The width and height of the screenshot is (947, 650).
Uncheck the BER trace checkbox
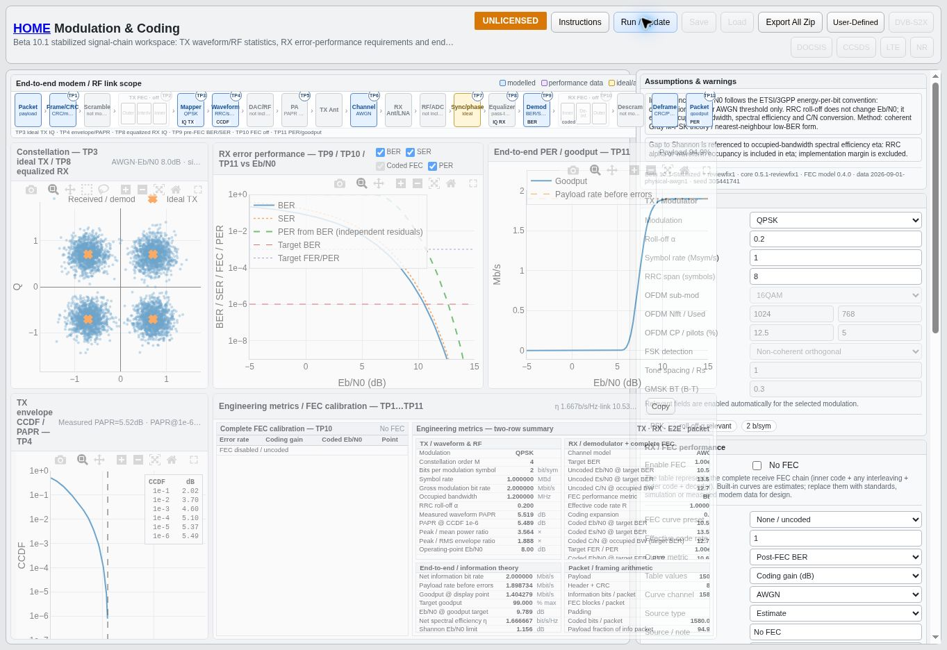380,152
